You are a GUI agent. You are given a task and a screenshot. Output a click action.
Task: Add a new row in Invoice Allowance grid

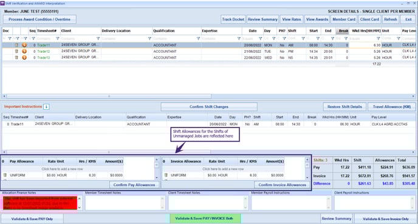click(x=223, y=169)
